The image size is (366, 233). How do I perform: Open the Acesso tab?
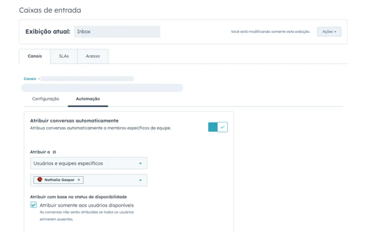[93, 56]
